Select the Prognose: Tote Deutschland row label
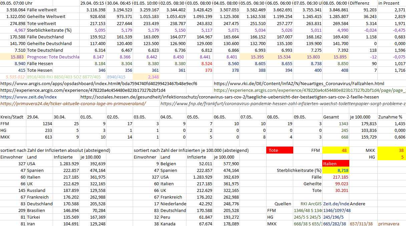 [53, 57]
